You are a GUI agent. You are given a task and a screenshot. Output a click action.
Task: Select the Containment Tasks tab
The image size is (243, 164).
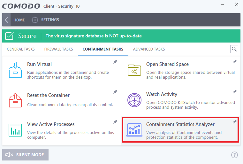click(103, 49)
